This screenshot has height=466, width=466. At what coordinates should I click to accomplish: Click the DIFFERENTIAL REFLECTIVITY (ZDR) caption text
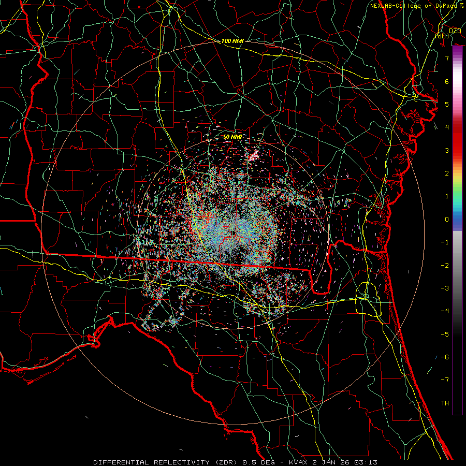click(x=165, y=462)
